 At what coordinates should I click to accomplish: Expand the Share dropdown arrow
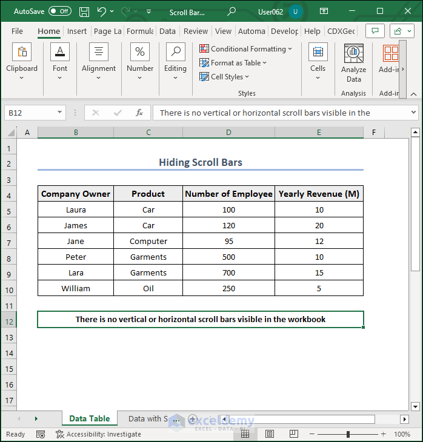click(x=409, y=31)
